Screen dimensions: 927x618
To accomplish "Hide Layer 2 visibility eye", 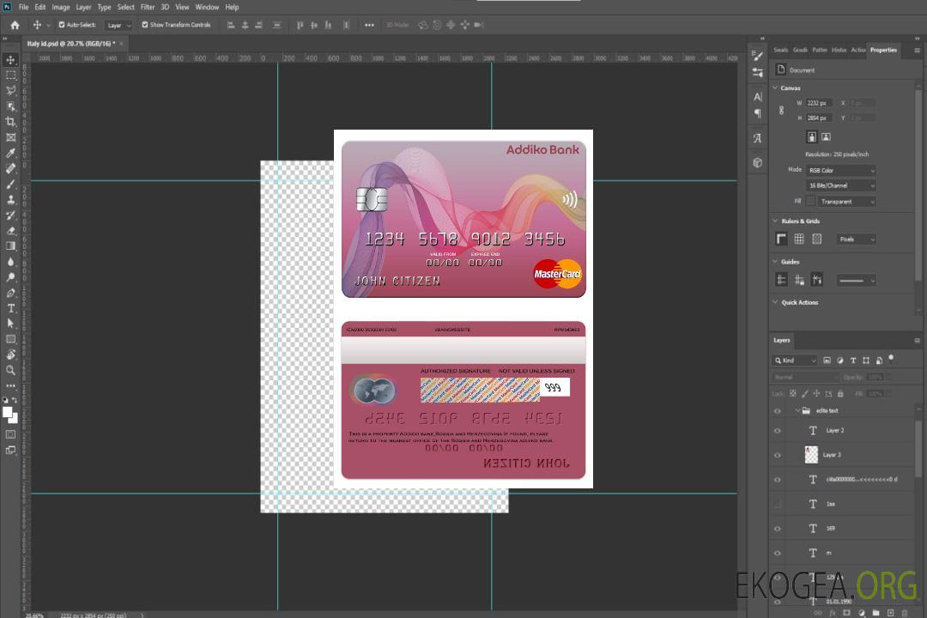I will pos(778,431).
